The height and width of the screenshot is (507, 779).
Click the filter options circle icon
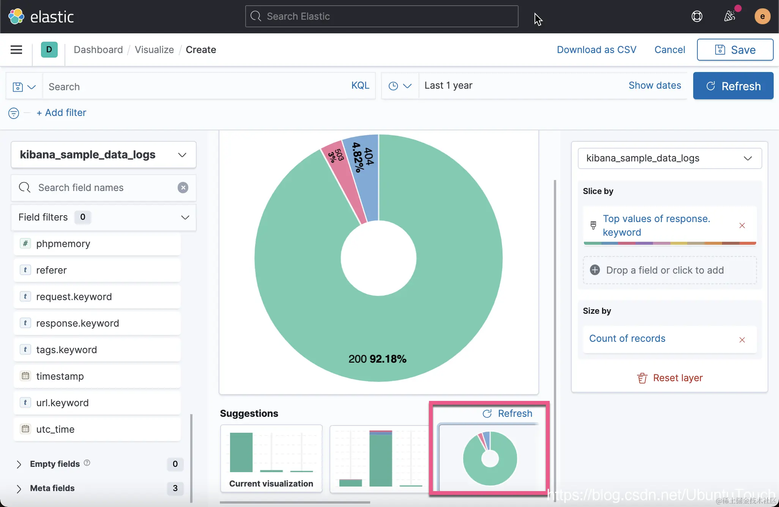[14, 113]
